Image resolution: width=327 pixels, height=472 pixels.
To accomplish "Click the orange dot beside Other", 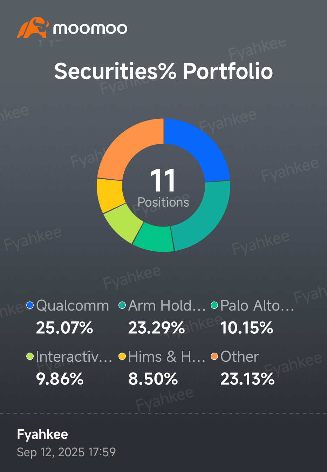I will (214, 356).
